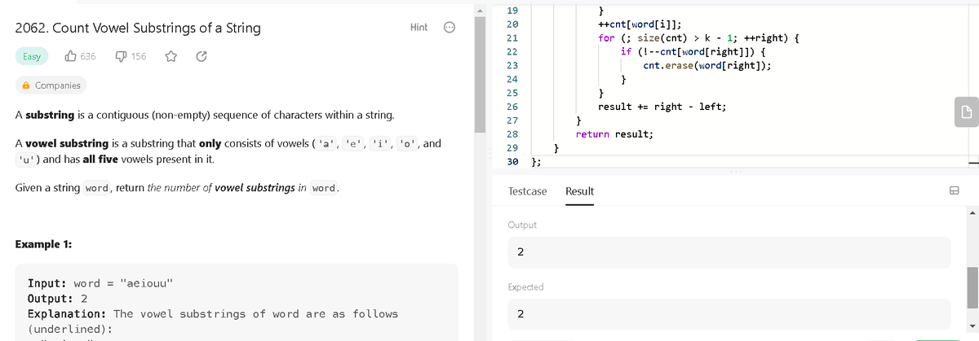
Task: Show the Hint for this problem
Action: (x=419, y=28)
